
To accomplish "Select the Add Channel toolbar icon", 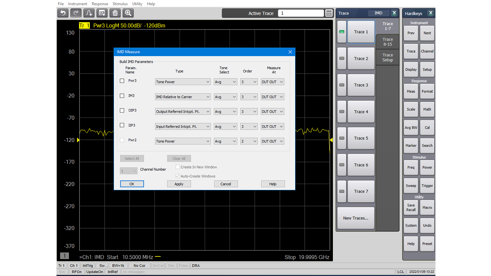I will coord(102,13).
